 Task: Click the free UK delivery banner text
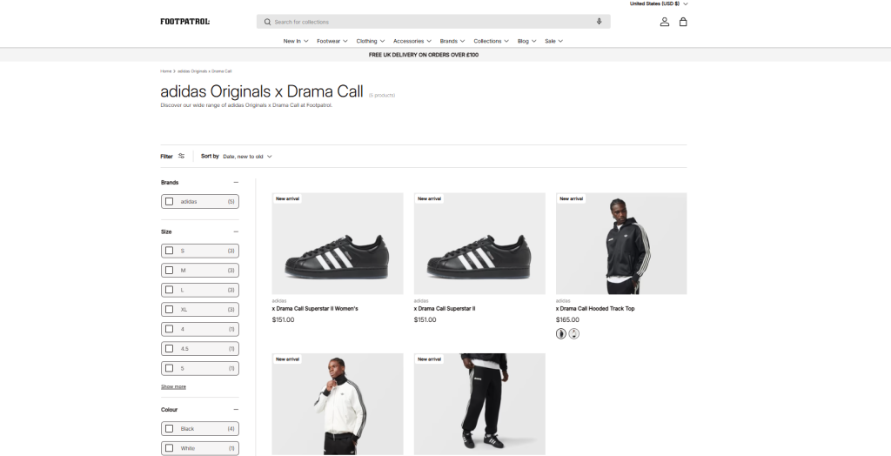(424, 55)
